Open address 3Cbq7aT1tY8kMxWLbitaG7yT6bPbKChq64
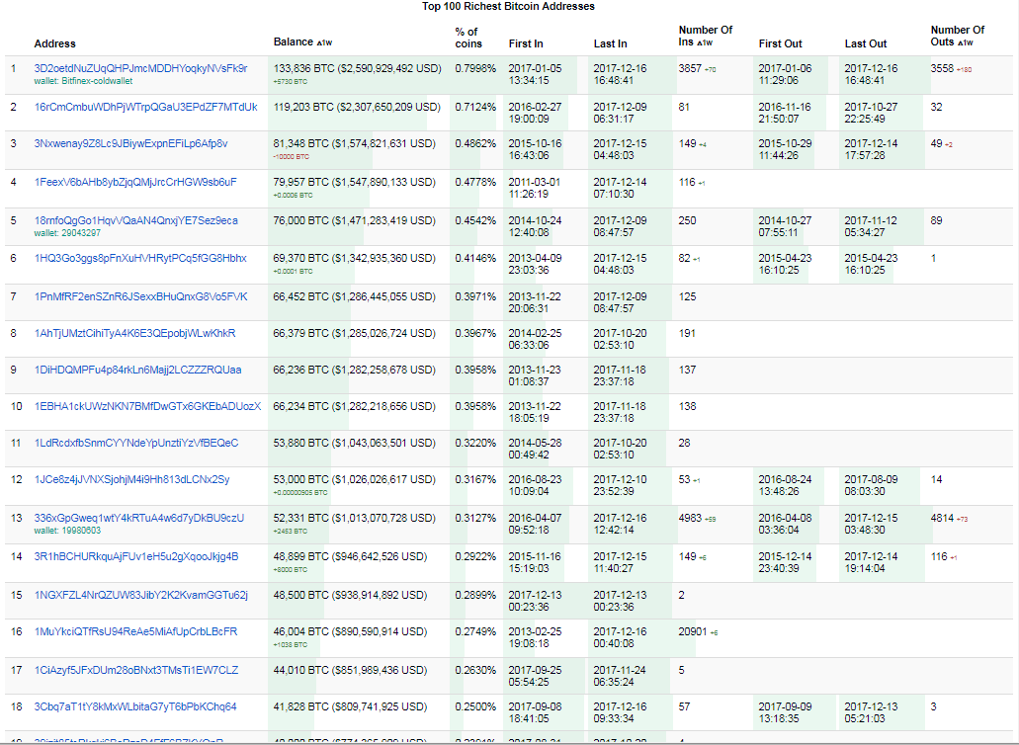 [135, 706]
